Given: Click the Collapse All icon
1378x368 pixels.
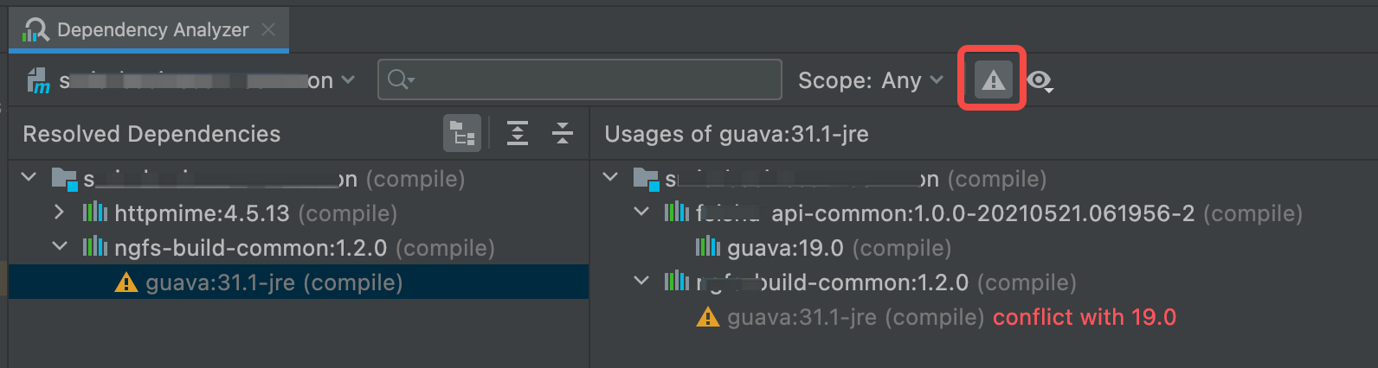Looking at the screenshot, I should click(563, 134).
